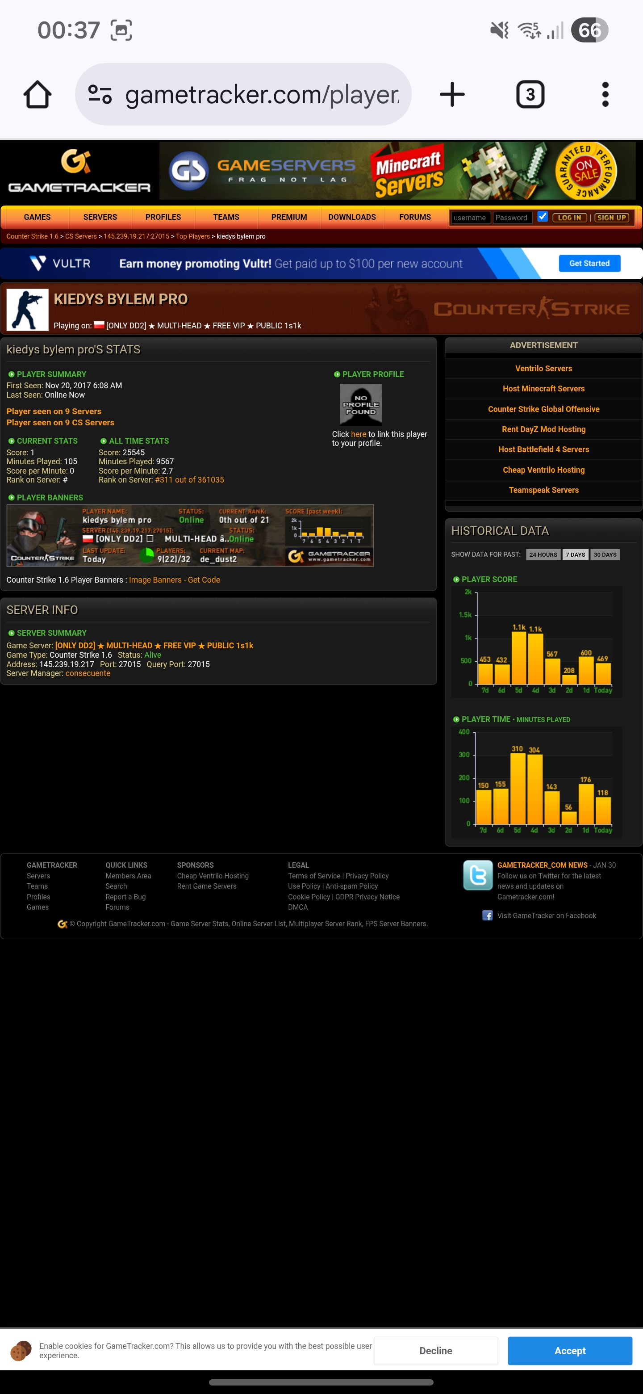Image resolution: width=643 pixels, height=1394 pixels.
Task: Open the consecuente server manager link
Action: click(88, 673)
